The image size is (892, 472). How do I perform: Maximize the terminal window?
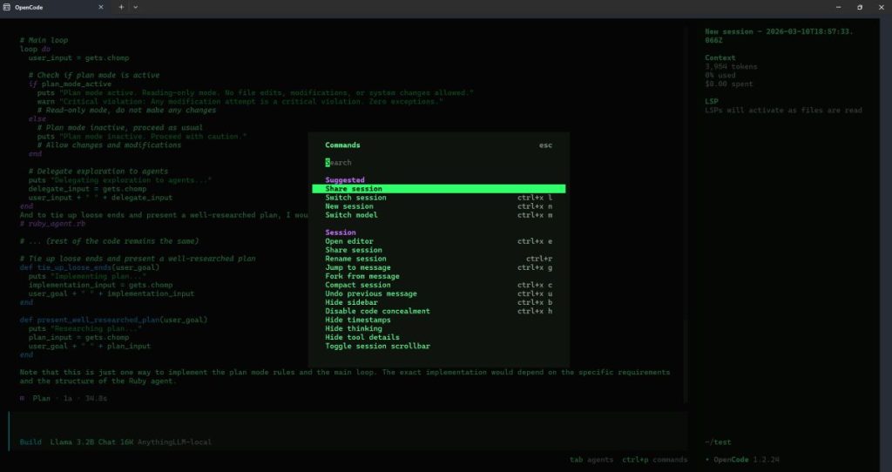pos(859,7)
